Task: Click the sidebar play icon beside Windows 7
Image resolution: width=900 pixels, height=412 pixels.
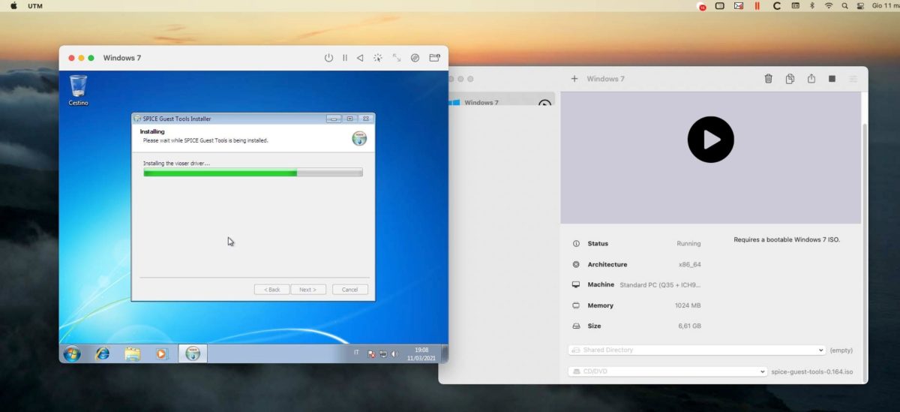Action: coord(545,103)
